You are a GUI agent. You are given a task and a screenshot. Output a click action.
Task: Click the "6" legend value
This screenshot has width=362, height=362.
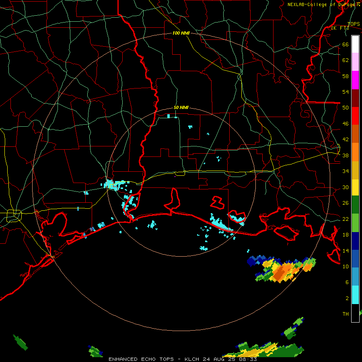coord(347,282)
